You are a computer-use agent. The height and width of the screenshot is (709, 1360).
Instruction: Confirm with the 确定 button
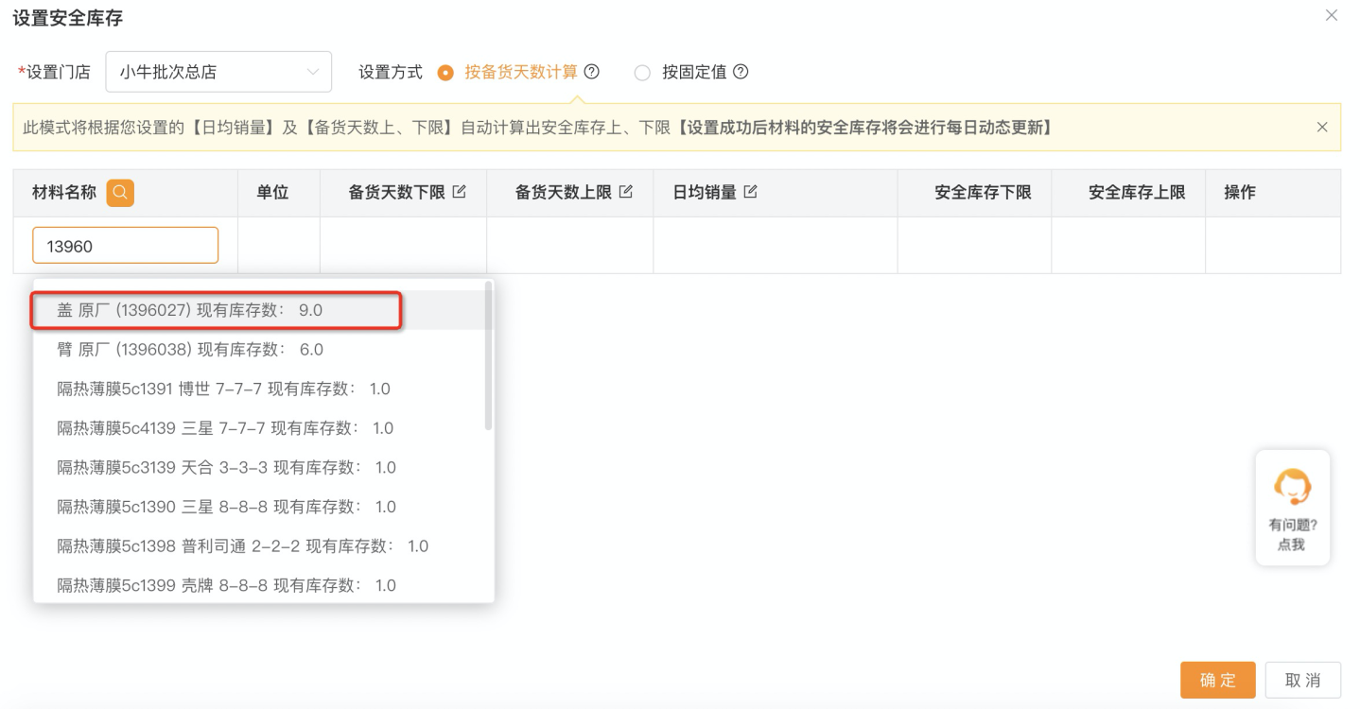pos(1218,681)
